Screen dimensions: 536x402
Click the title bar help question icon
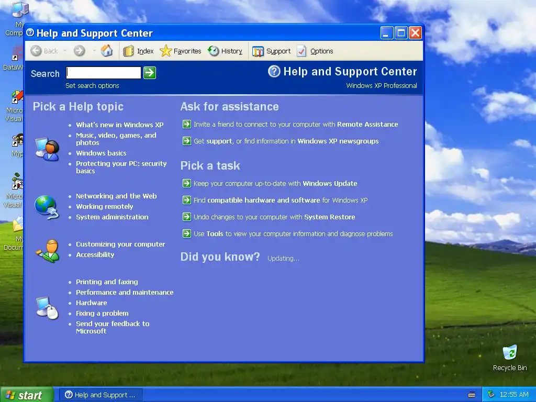click(x=30, y=32)
